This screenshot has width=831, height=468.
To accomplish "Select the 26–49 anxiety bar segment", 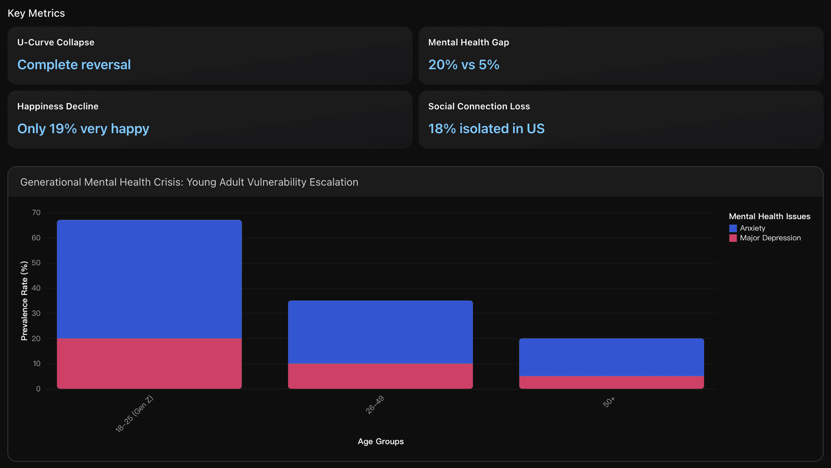I will tap(380, 332).
